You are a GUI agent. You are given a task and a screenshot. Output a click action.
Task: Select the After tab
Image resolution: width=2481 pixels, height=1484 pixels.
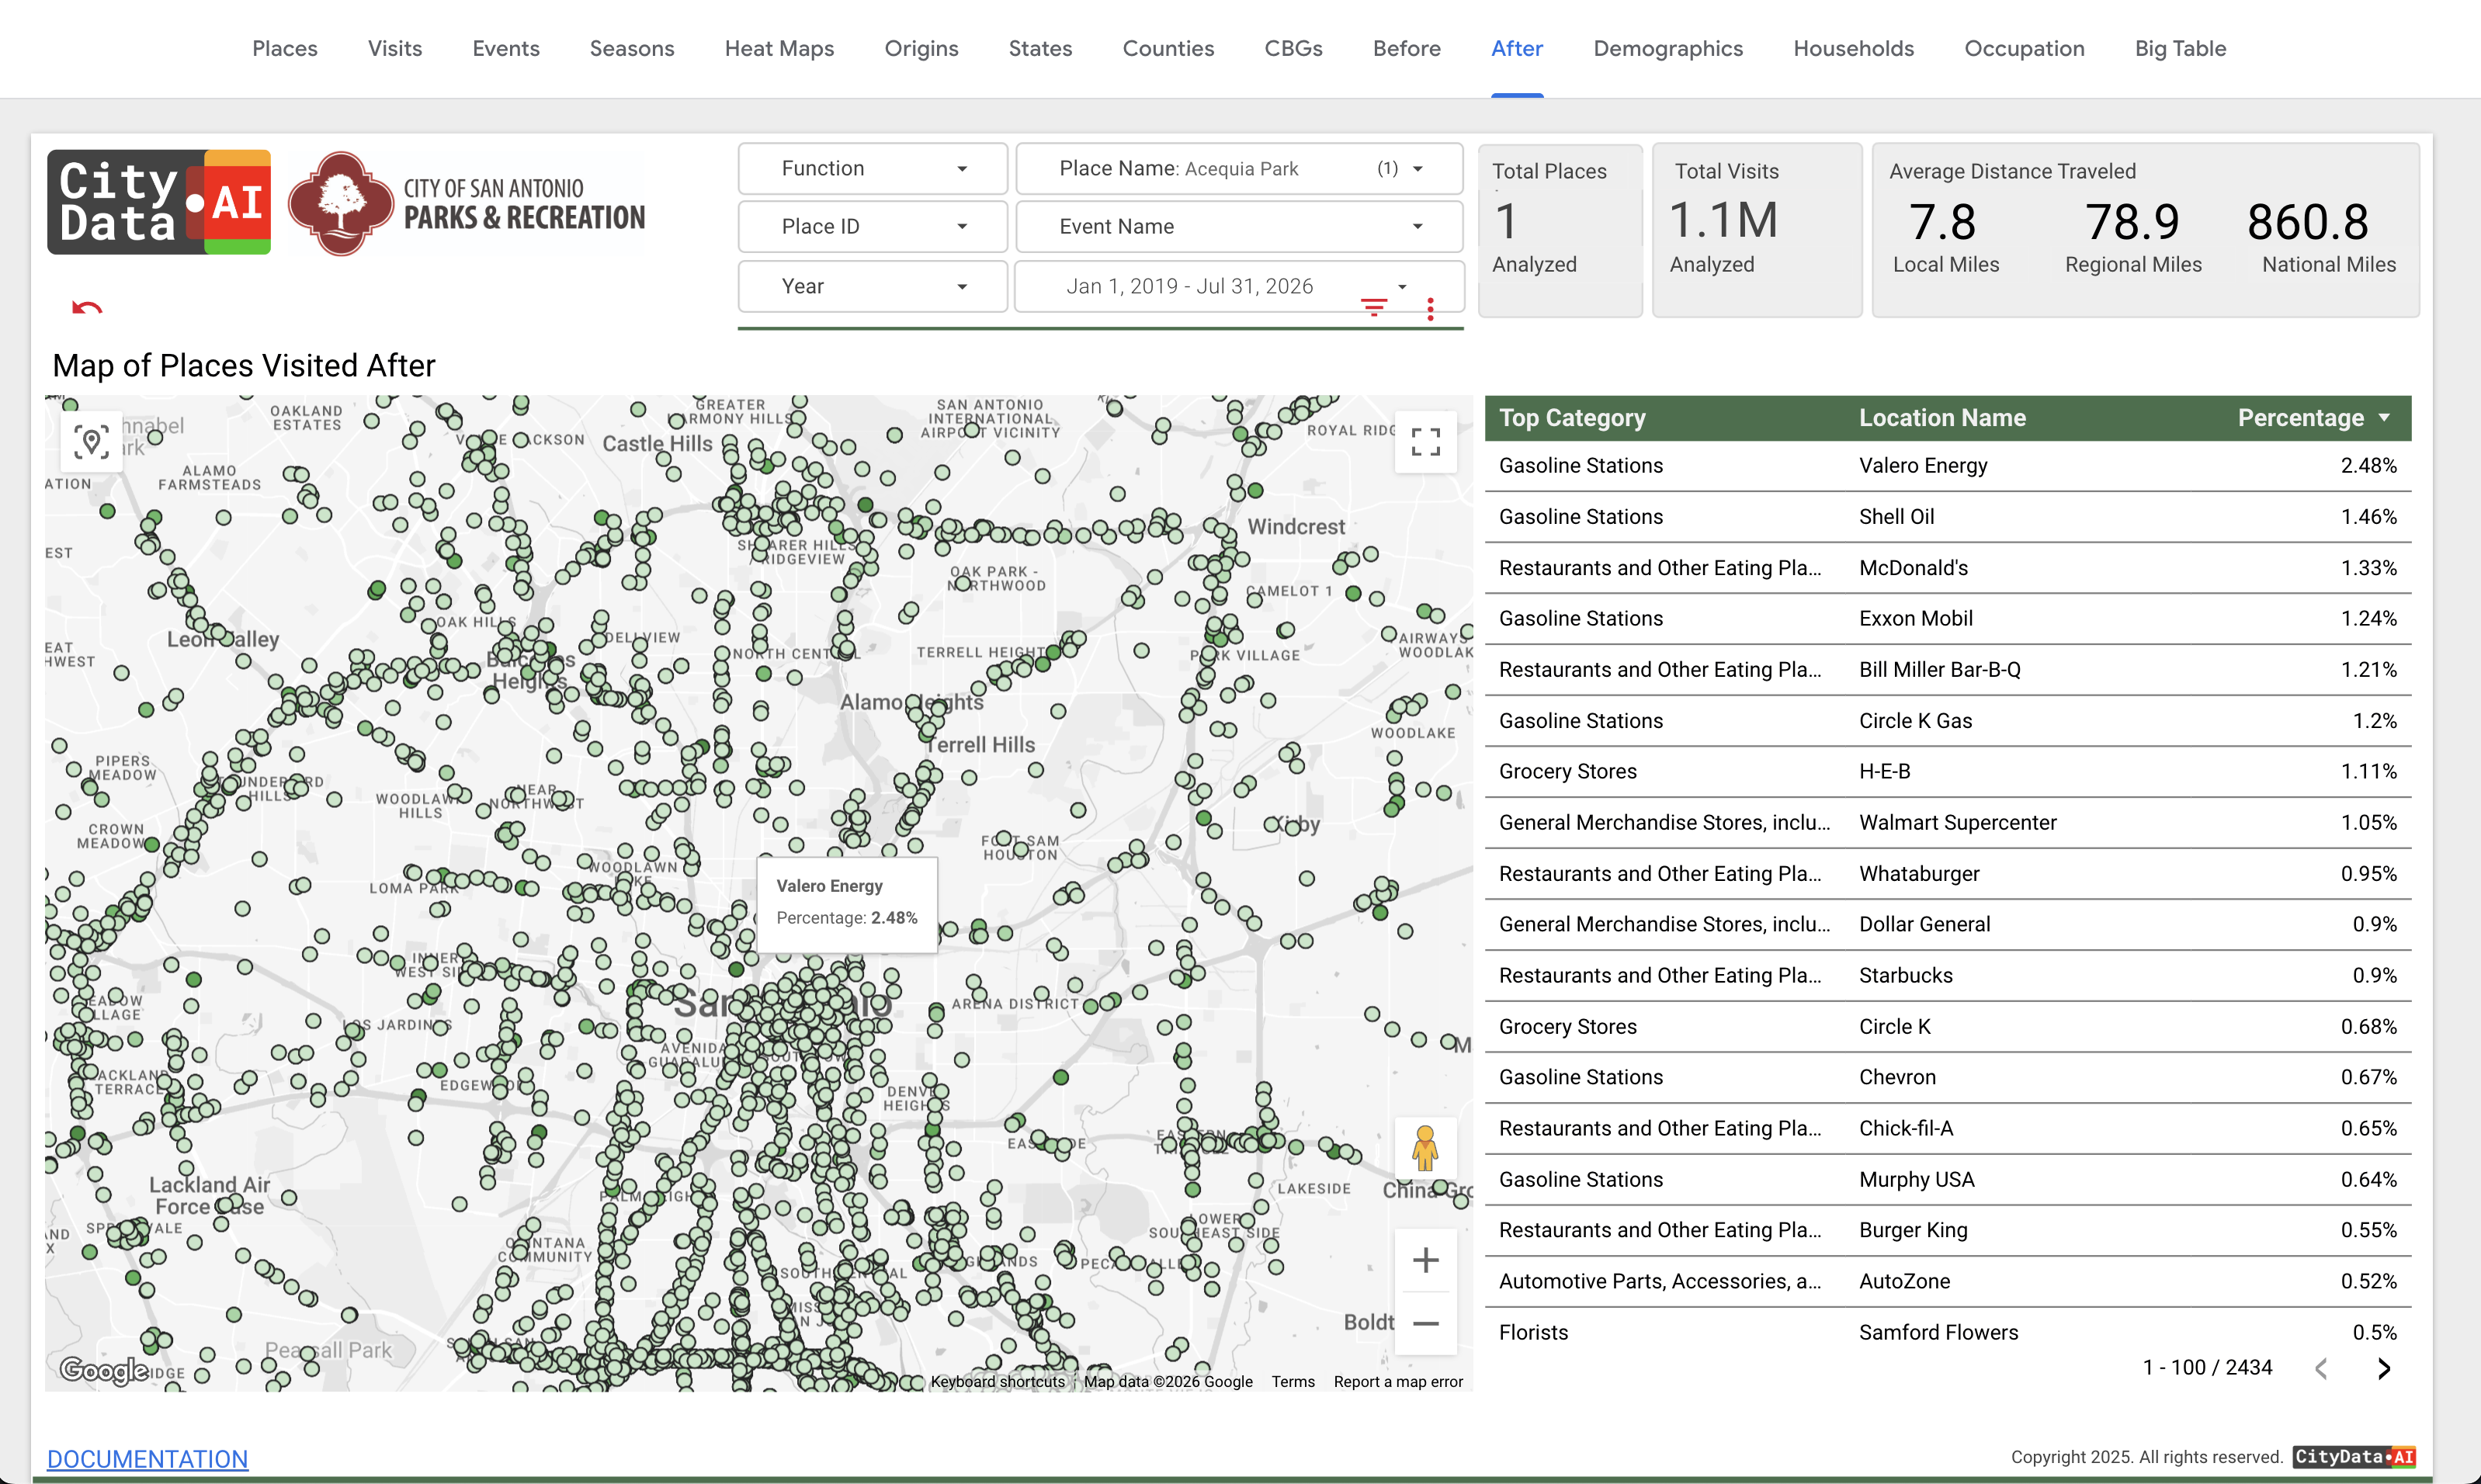tap(1517, 48)
